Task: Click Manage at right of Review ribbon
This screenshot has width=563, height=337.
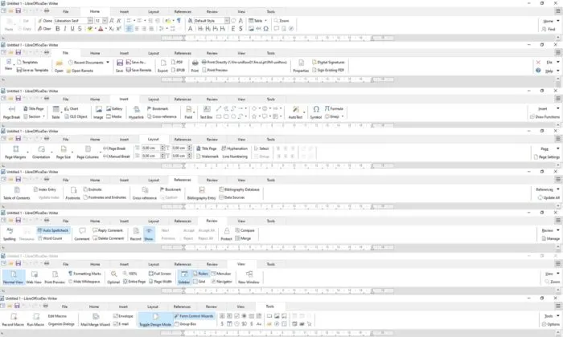Action: (x=550, y=238)
